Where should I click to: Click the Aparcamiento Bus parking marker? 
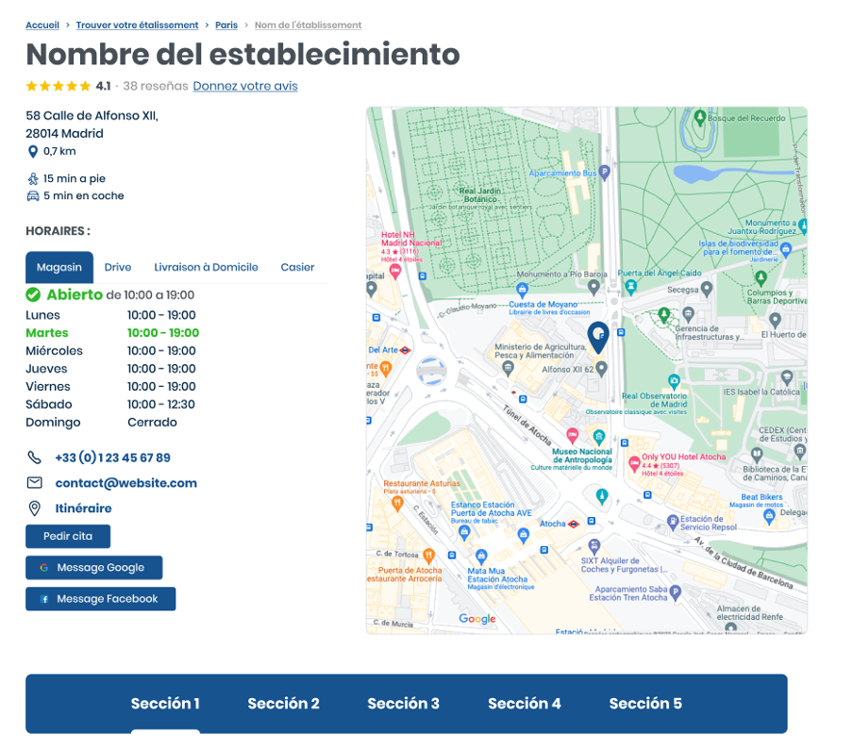(x=605, y=173)
